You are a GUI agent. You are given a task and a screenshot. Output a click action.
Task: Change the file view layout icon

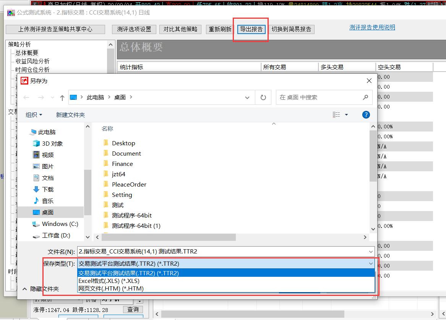click(x=336, y=115)
